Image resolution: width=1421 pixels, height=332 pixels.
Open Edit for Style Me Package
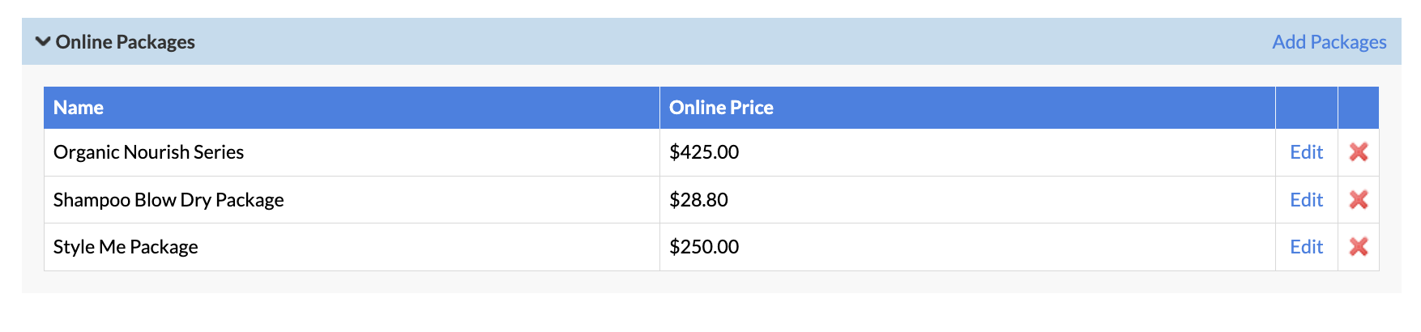1306,247
